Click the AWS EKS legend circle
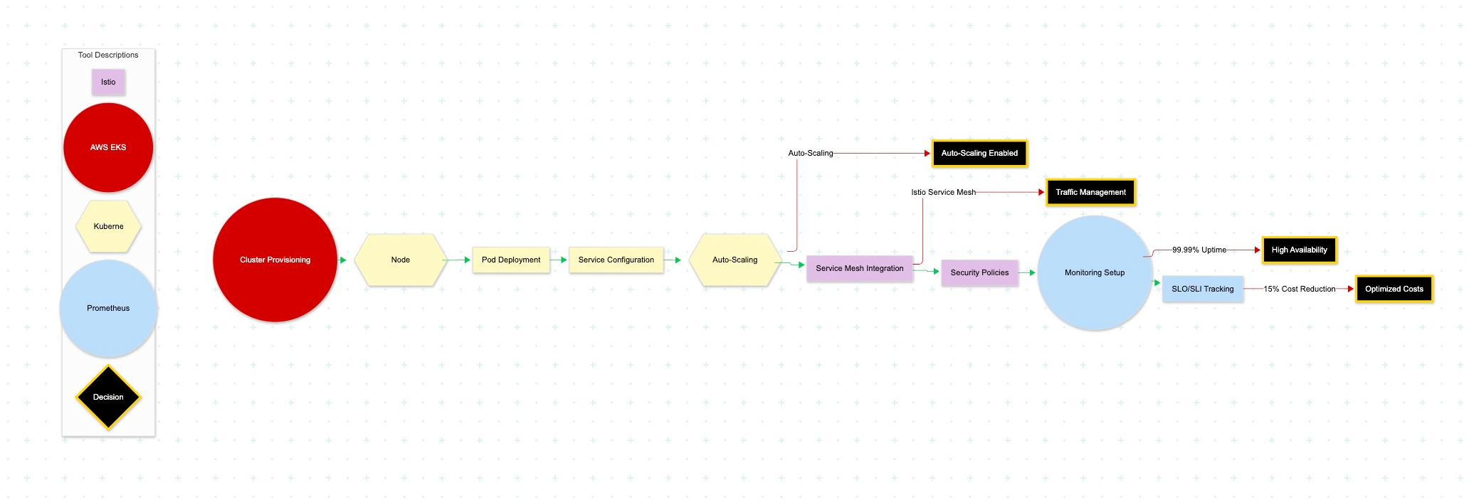The image size is (1469, 500). (108, 147)
